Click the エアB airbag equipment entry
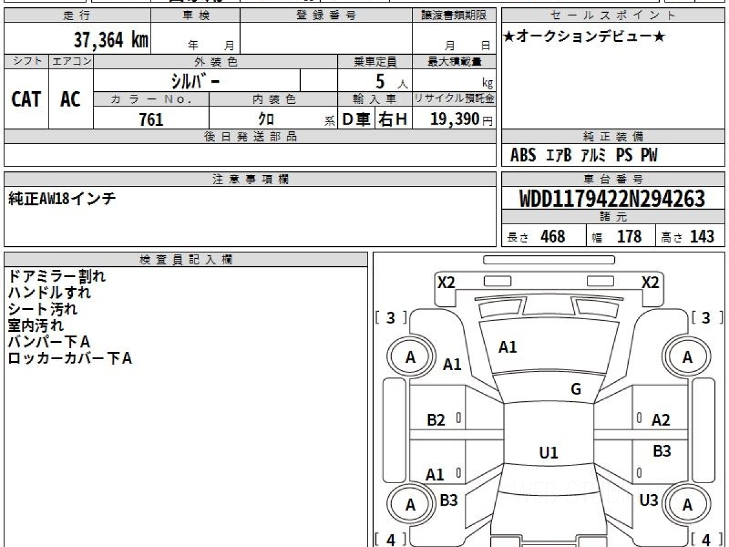Screen dimensions: 729x547 (559, 156)
